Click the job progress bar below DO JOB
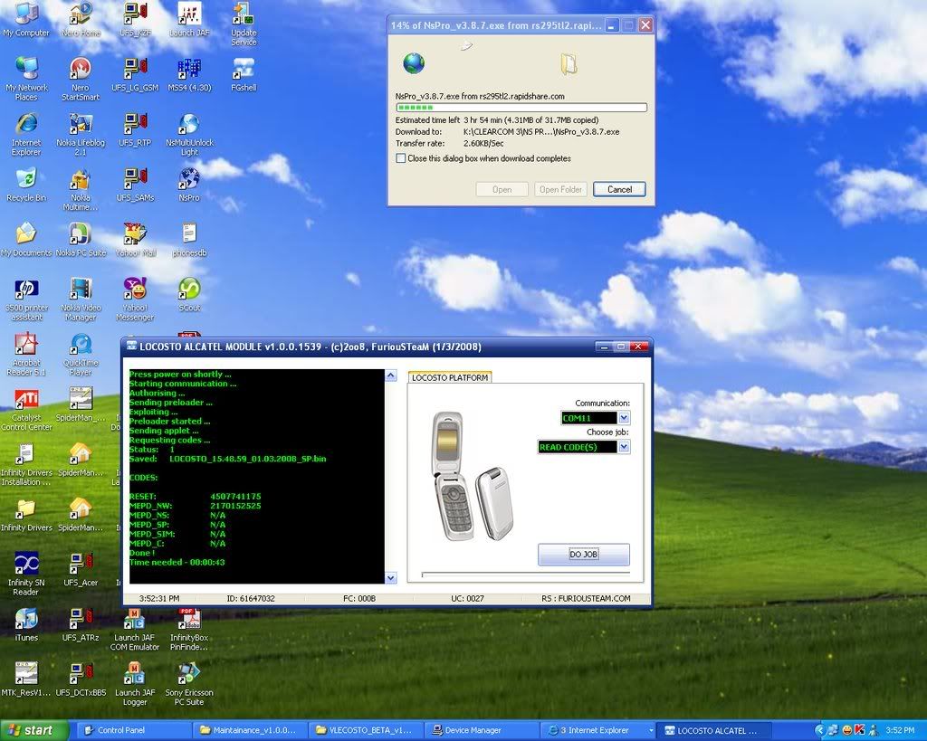The width and height of the screenshot is (927, 741). click(x=526, y=574)
